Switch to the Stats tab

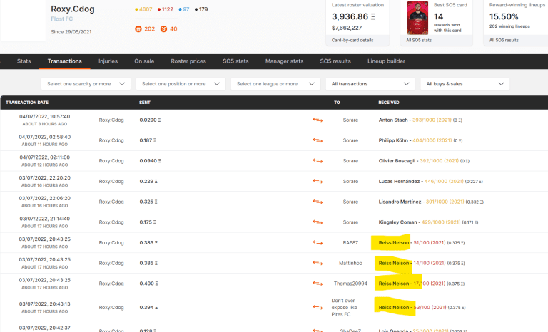tap(24, 61)
